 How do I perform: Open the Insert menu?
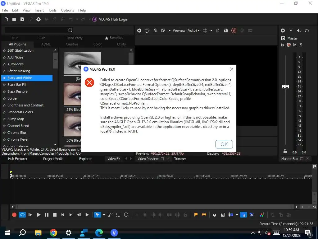[x=39, y=10]
